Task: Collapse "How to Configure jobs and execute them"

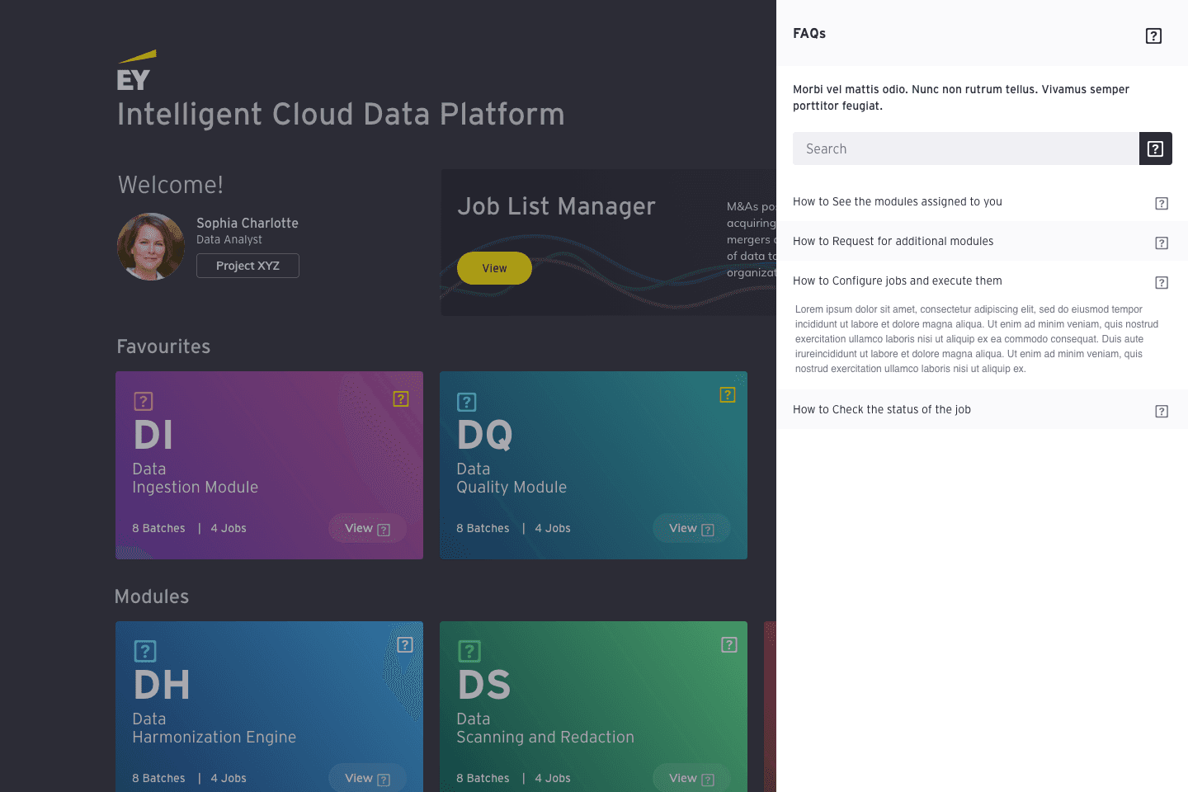Action: pyautogui.click(x=982, y=280)
